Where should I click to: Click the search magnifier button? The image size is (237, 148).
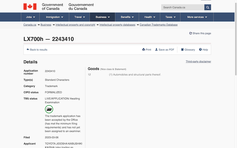(207, 8)
